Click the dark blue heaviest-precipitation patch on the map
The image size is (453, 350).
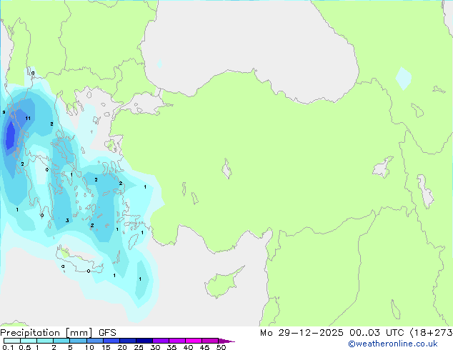click(x=11, y=135)
